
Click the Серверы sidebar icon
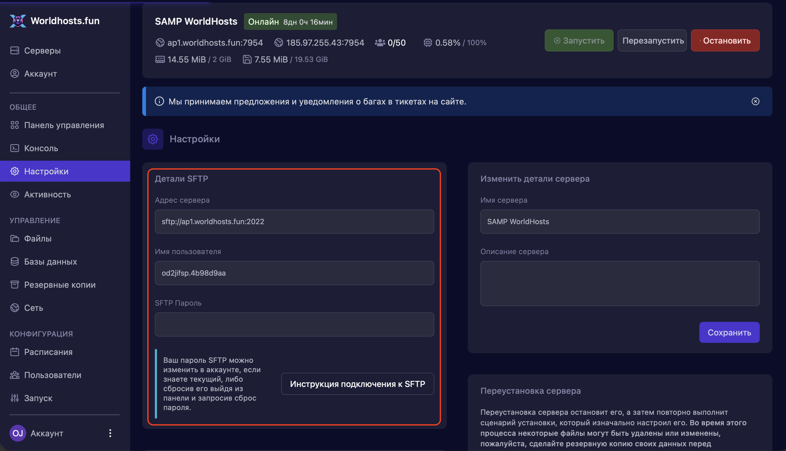click(x=14, y=50)
